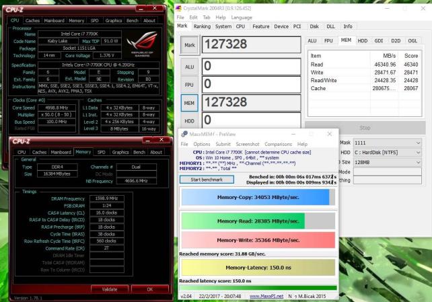Open MaxxMEM Screenshot menu

pyautogui.click(x=248, y=144)
